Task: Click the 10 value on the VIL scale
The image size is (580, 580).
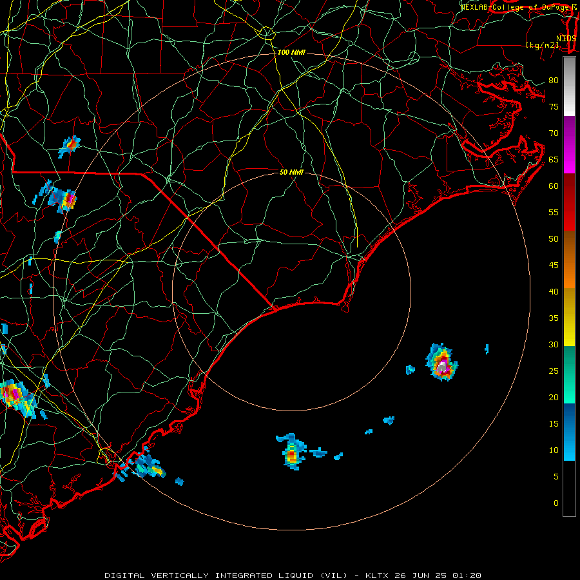Action: tap(554, 450)
